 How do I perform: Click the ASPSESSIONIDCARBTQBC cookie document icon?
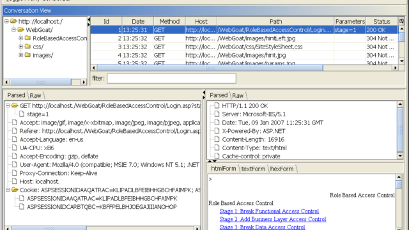[x=22, y=206]
